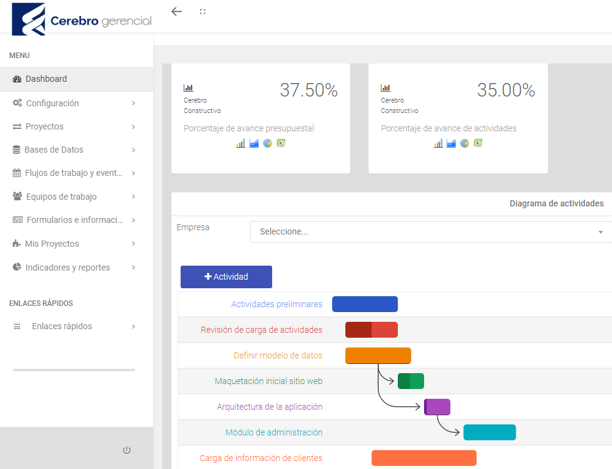Click the back arrow in top bar
Image resolution: width=612 pixels, height=469 pixels.
coord(176,12)
